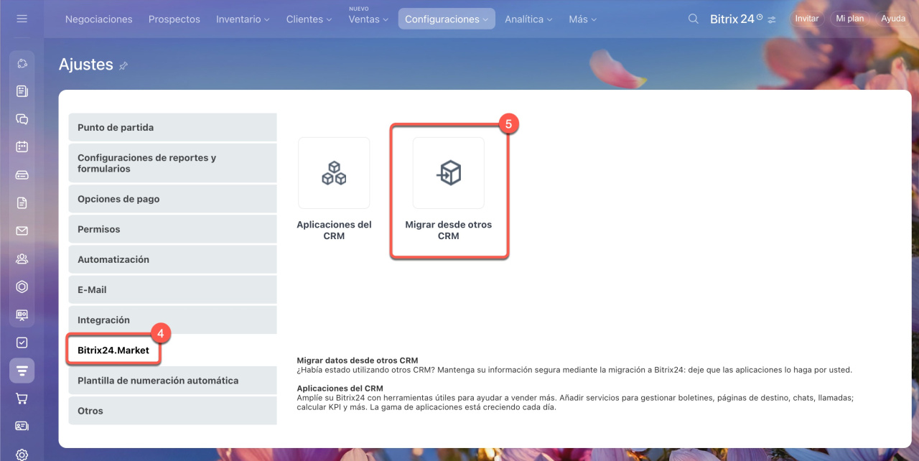
Task: Expand the Clientes dropdown menu
Action: [x=309, y=19]
